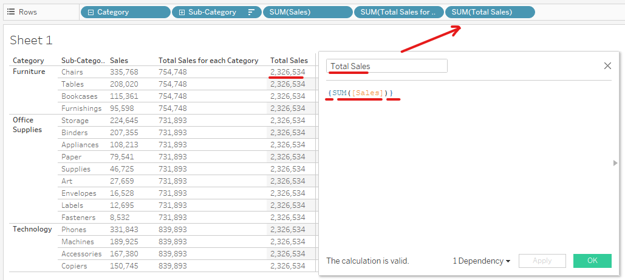
Task: Select the SUM(Total Sales for .. pill
Action: coord(398,12)
